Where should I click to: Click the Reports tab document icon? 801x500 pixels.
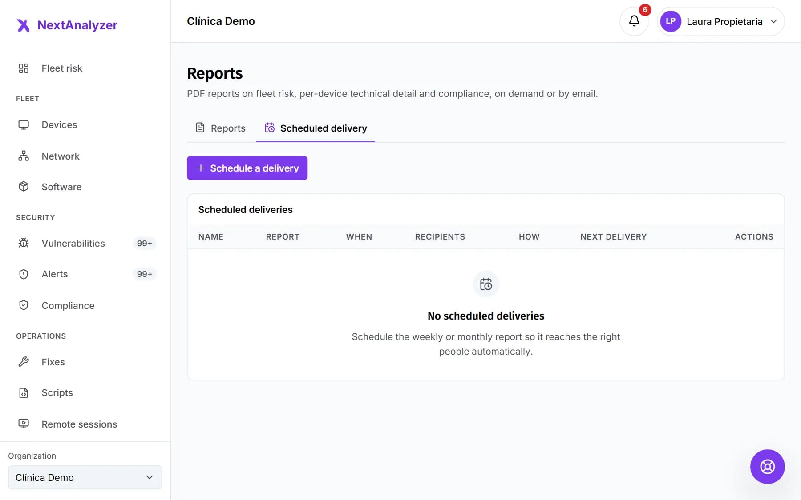(200, 128)
